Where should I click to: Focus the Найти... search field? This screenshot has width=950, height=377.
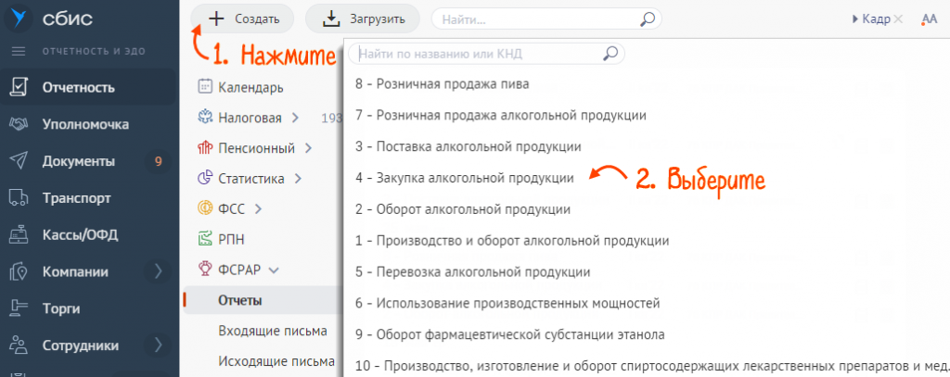pyautogui.click(x=546, y=19)
